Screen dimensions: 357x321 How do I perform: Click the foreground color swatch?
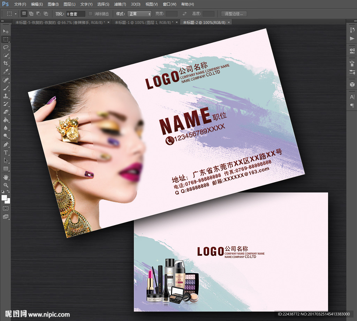[x=5, y=198]
